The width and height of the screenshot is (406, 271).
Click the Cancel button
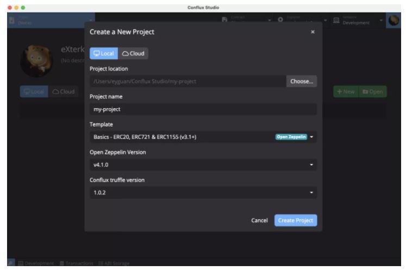tap(259, 220)
